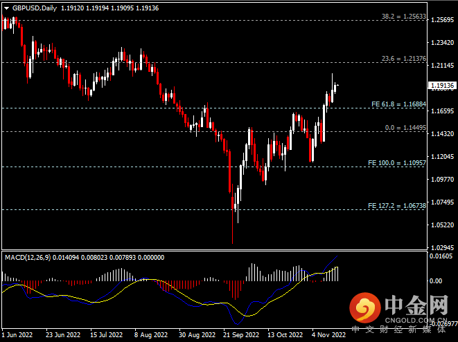458x342 pixels.
Task: Click the 23 Jun 2022 date label
Action: pos(63,334)
